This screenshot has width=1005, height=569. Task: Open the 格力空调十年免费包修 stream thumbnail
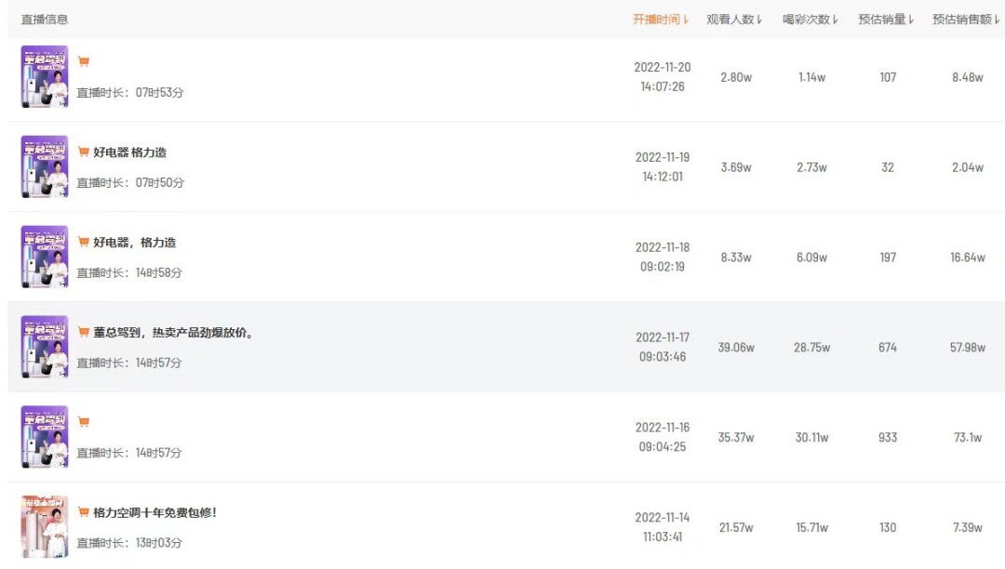pyautogui.click(x=45, y=527)
